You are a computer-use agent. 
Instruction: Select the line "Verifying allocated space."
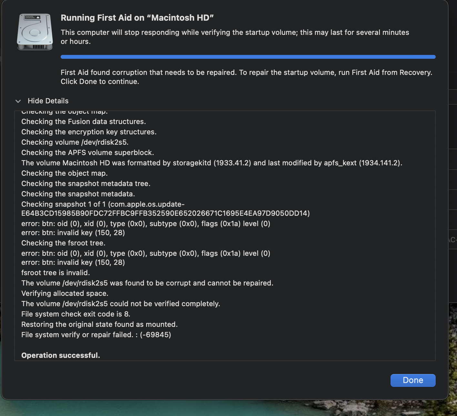65,293
